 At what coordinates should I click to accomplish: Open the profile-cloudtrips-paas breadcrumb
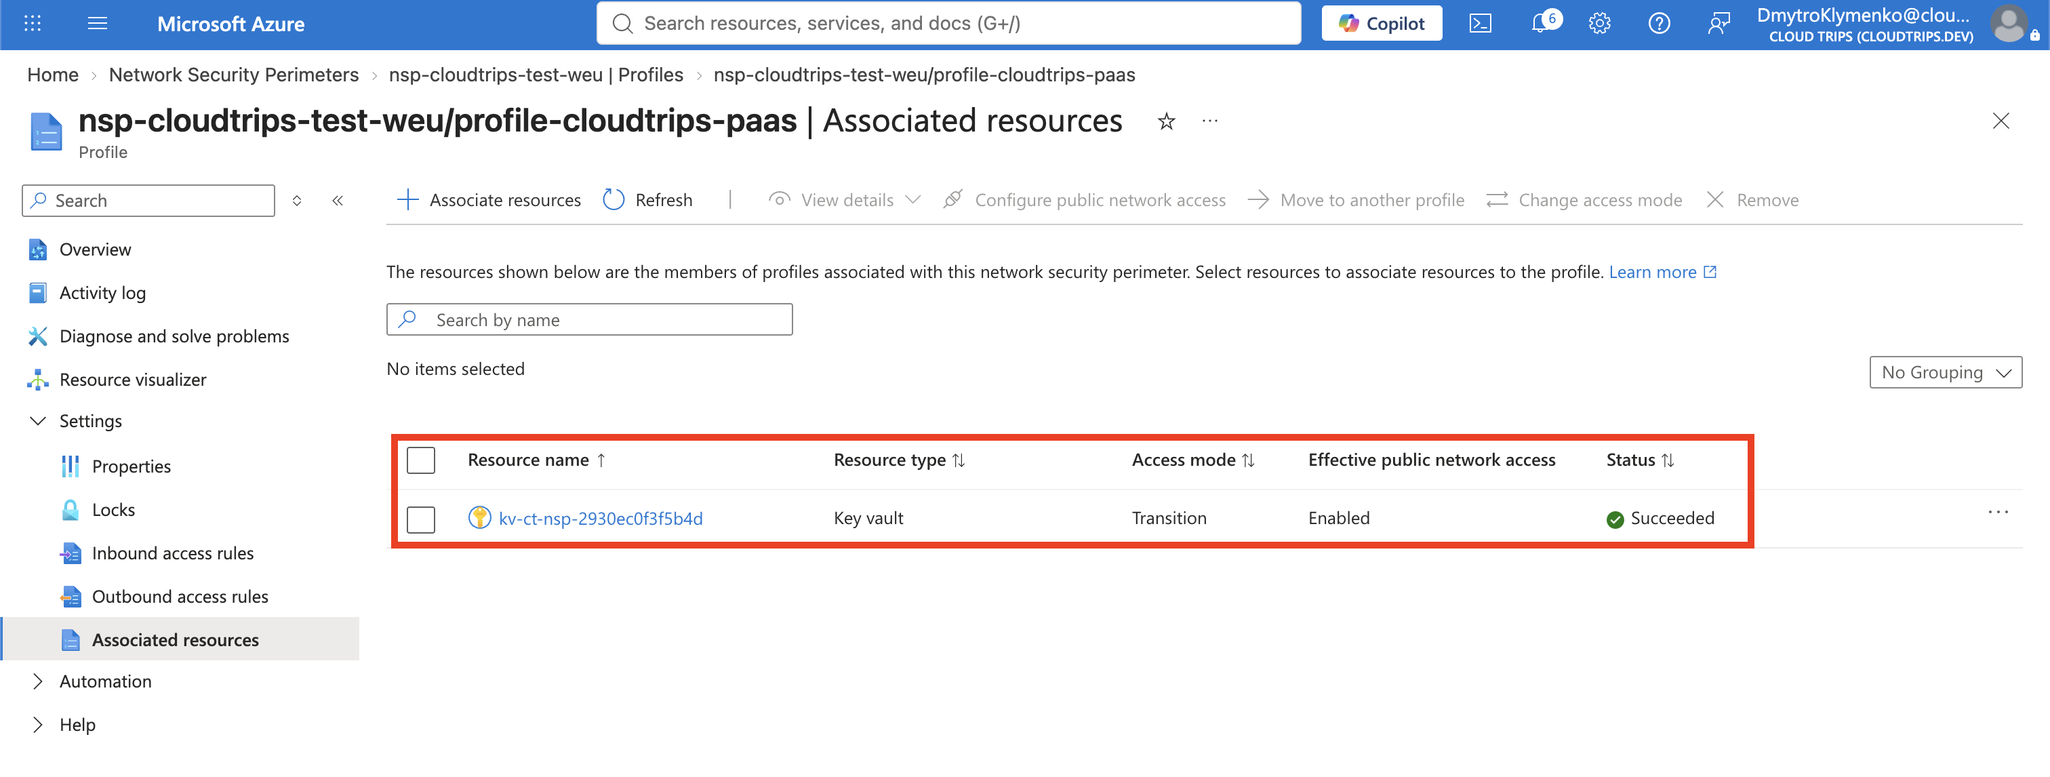[x=924, y=75]
